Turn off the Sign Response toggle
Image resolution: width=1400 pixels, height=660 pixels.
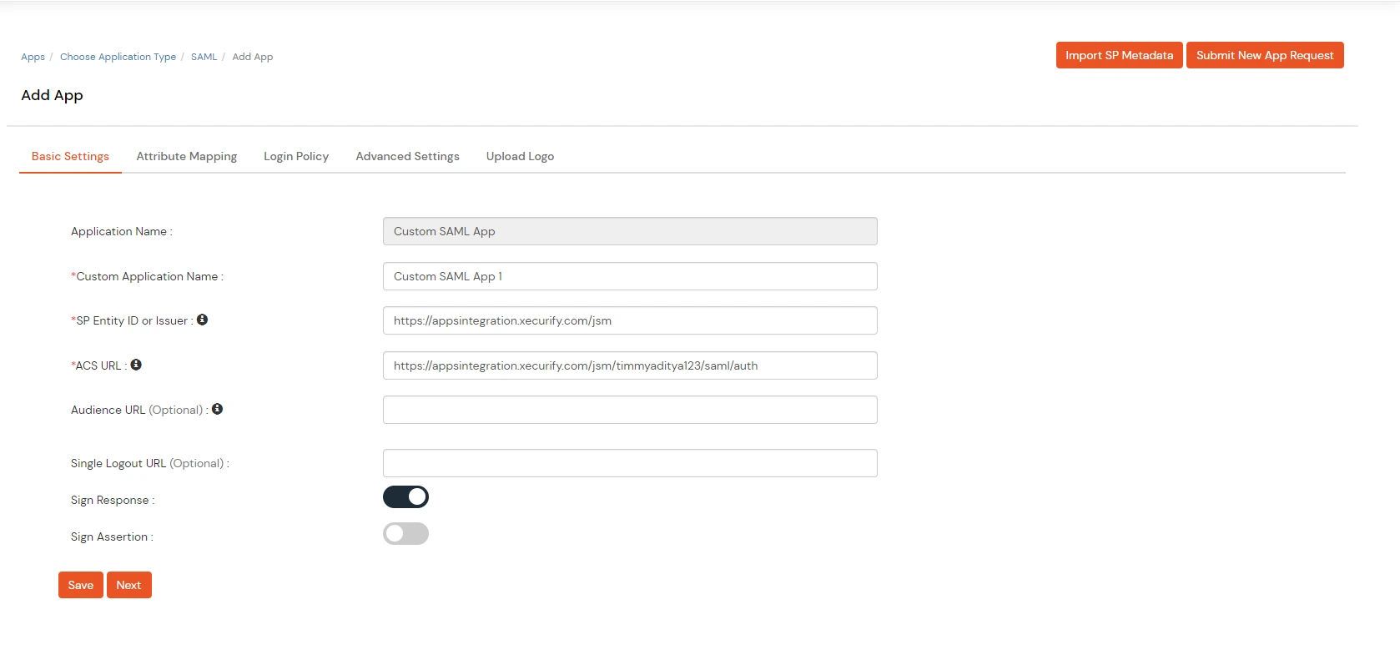coord(405,497)
